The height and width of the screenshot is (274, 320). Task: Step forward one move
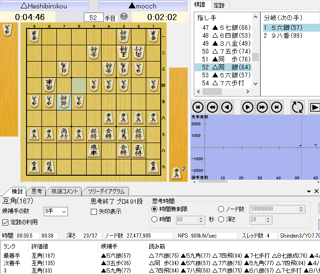pos(247,107)
